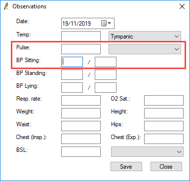Click the BSL value field
The height and width of the screenshot is (181, 190).
click(81, 151)
